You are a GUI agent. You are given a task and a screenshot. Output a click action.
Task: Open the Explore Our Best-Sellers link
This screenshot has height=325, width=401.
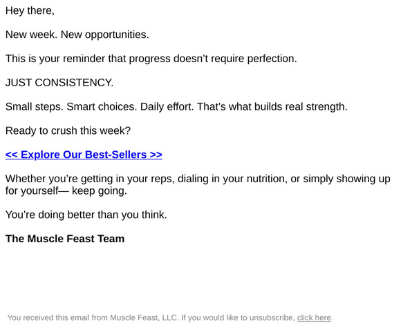point(84,155)
